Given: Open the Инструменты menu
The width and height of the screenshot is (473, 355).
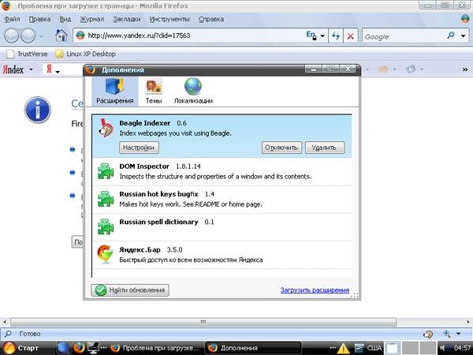Looking at the screenshot, I should 169,19.
